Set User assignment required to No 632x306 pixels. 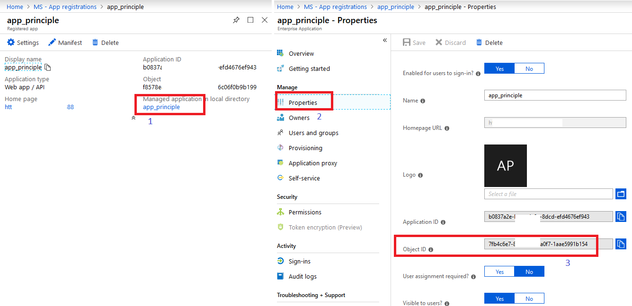tap(529, 272)
